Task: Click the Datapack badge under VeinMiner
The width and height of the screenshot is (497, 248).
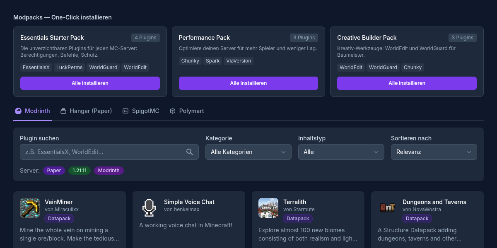Action: pyautogui.click(x=59, y=219)
